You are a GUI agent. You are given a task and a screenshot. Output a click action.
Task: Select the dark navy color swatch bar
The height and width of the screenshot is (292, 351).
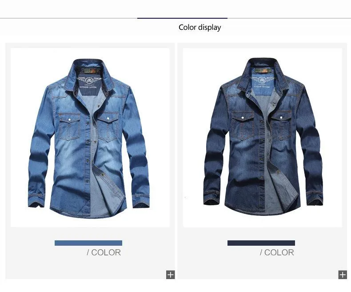(x=261, y=243)
